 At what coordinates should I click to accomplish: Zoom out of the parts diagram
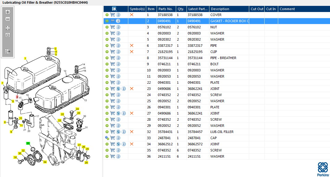tap(8, 19)
